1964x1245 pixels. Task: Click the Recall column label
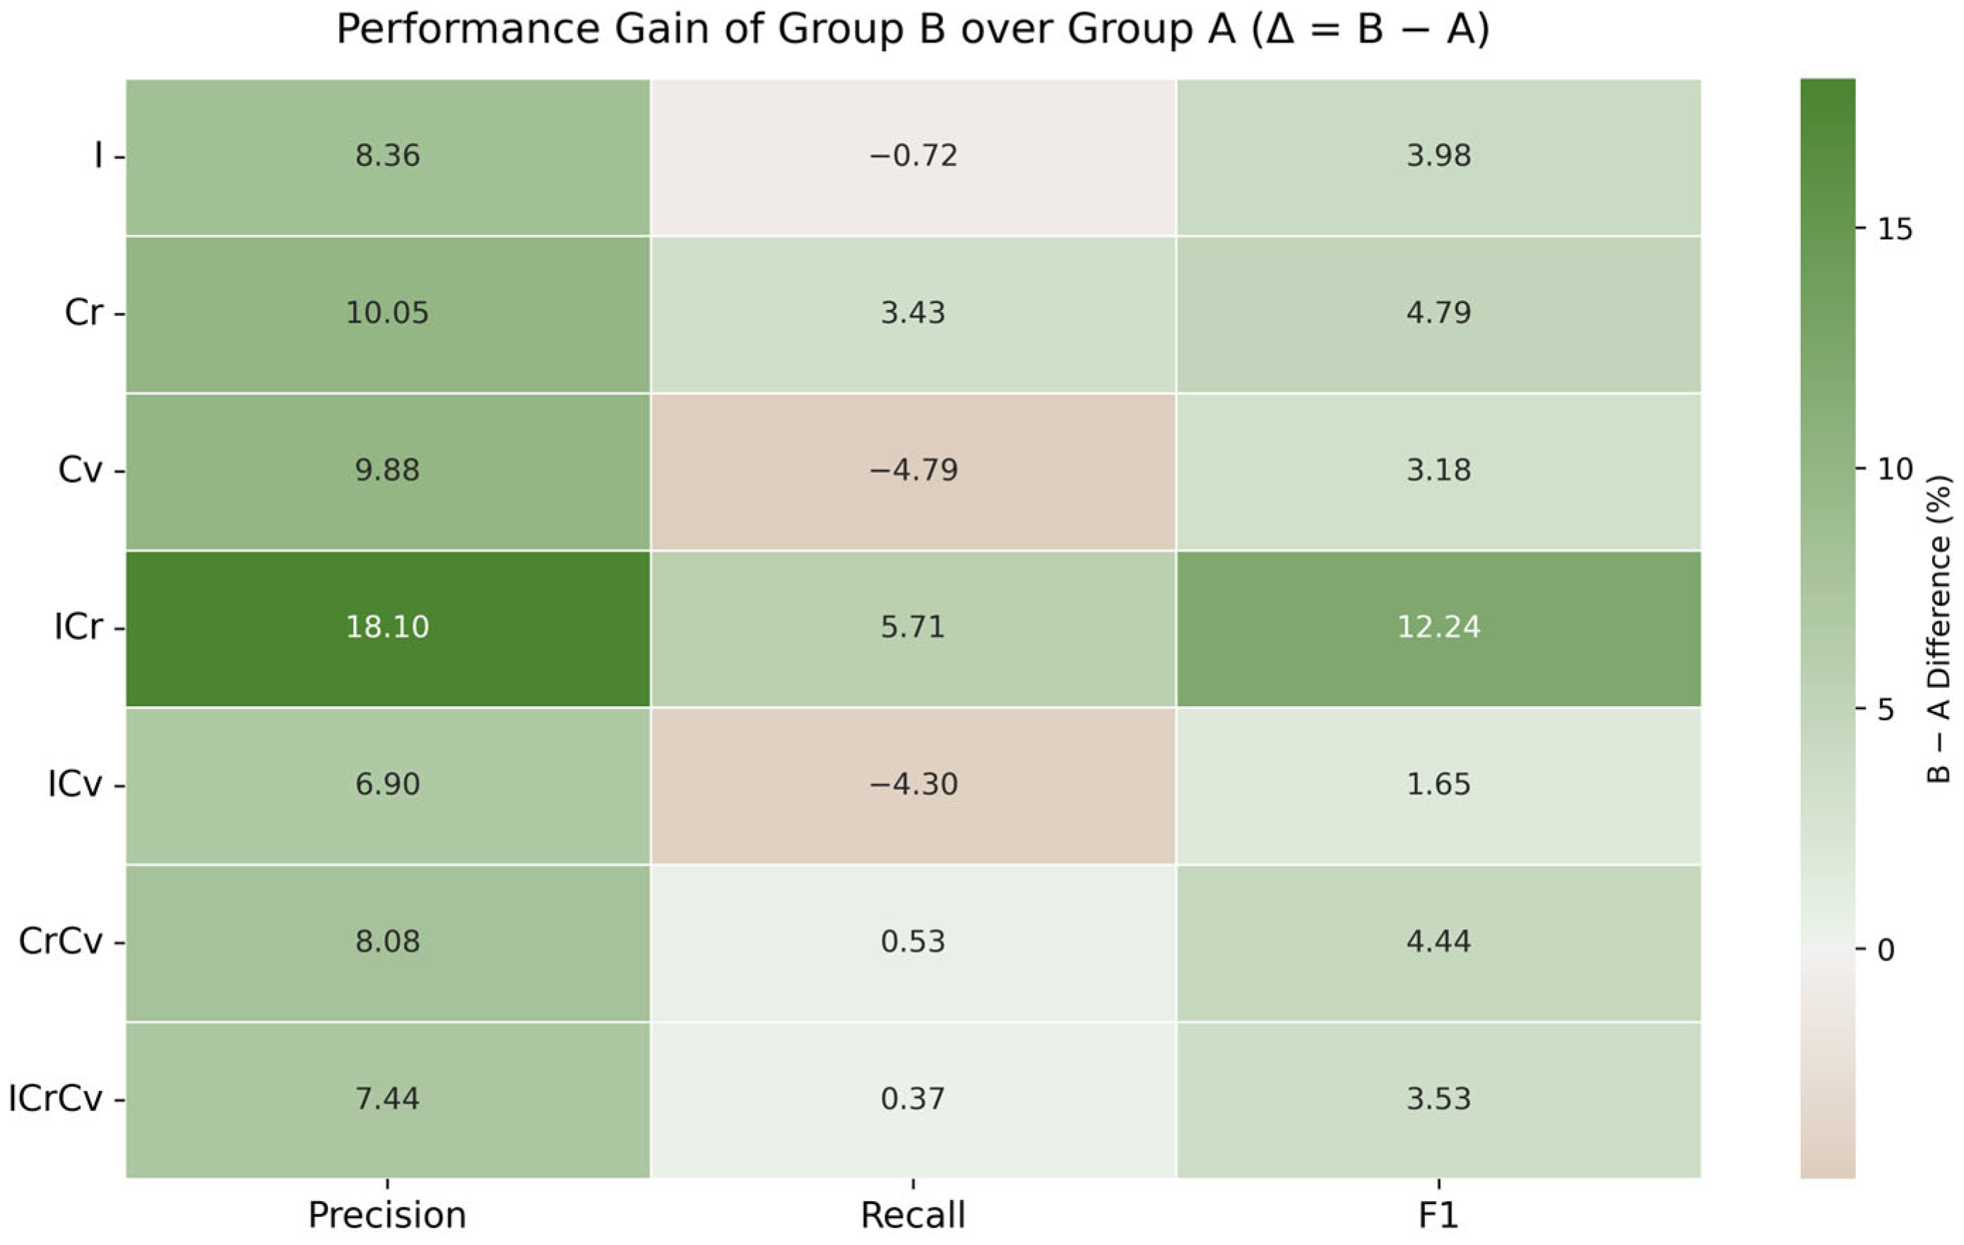[913, 1215]
